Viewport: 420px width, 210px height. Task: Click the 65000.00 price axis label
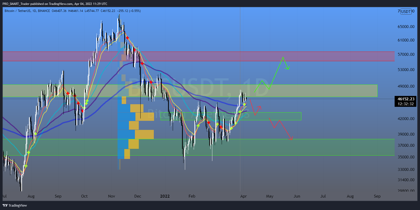[406, 26]
